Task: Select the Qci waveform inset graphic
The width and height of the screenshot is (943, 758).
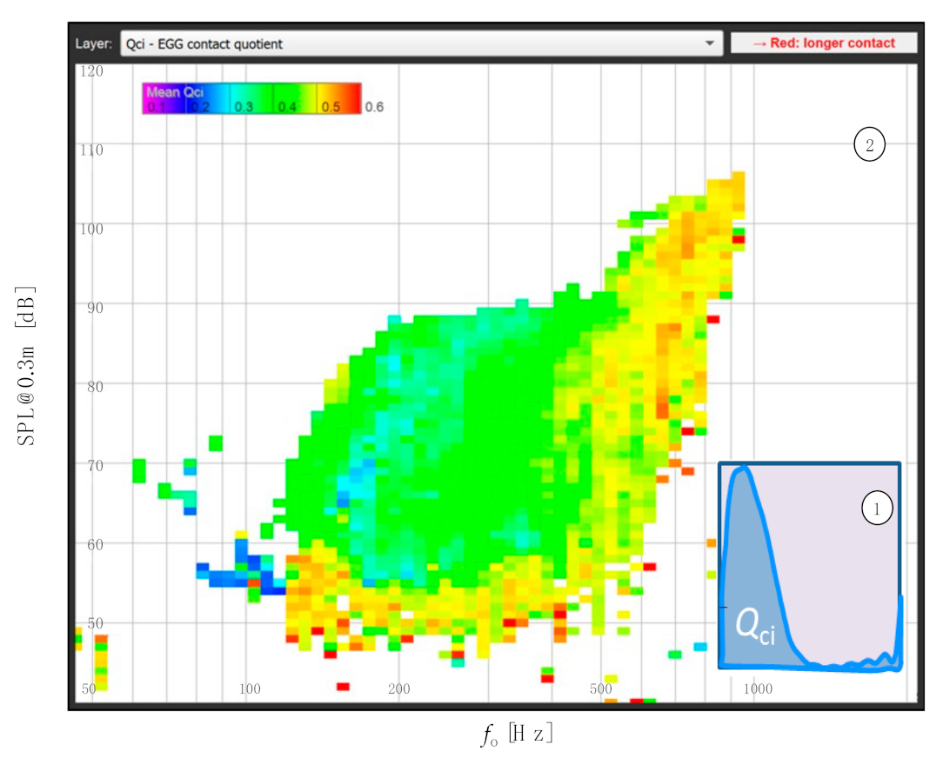Action: coord(810,566)
